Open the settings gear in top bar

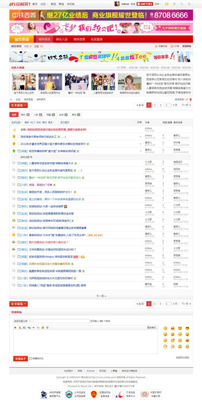[174, 4]
